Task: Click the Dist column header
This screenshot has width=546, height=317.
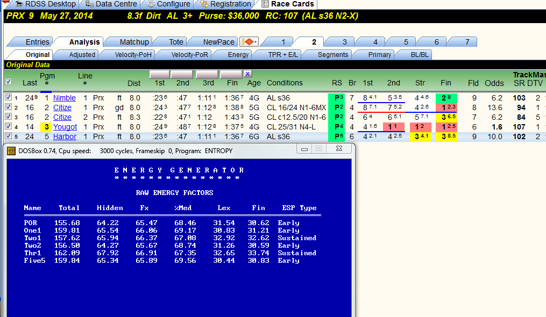Action: click(x=134, y=83)
